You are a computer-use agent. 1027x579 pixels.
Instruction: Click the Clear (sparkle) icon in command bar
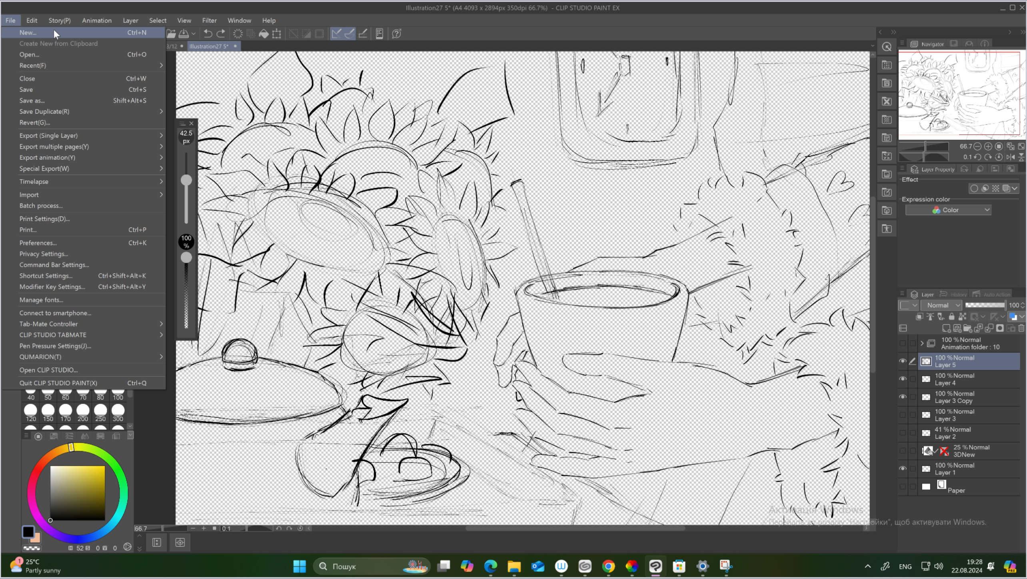click(238, 34)
